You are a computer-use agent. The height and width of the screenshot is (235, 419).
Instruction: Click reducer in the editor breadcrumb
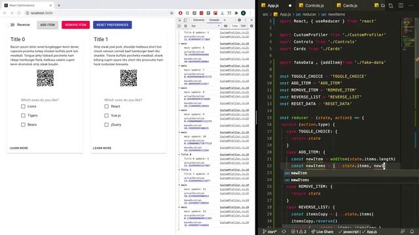[x=309, y=14]
